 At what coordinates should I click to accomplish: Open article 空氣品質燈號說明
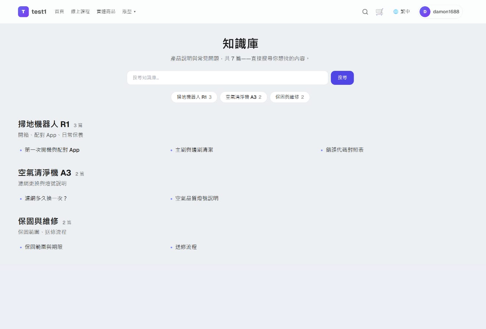pyautogui.click(x=197, y=198)
